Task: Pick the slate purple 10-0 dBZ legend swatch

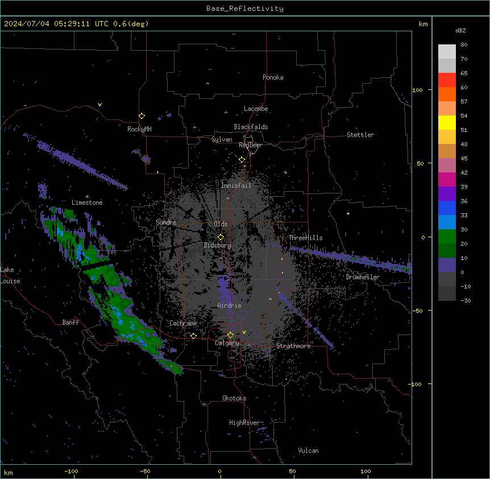Action: point(447,265)
